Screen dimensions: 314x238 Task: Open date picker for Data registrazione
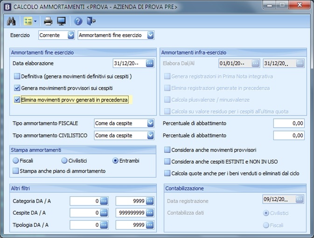click(x=300, y=199)
